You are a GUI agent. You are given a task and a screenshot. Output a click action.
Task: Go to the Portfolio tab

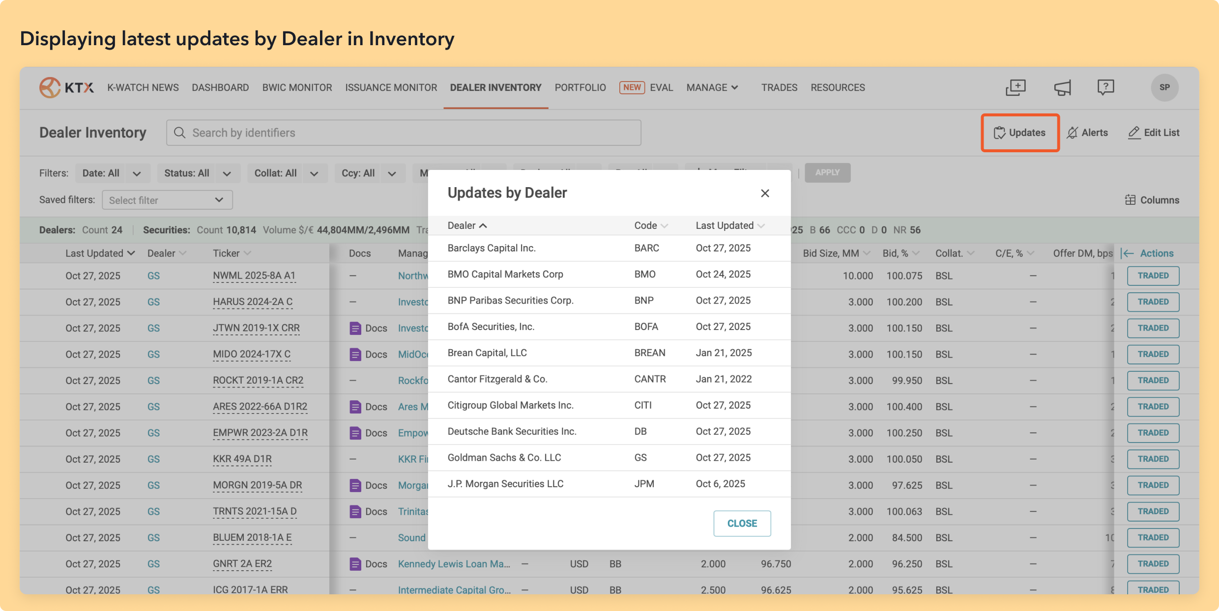[580, 87]
